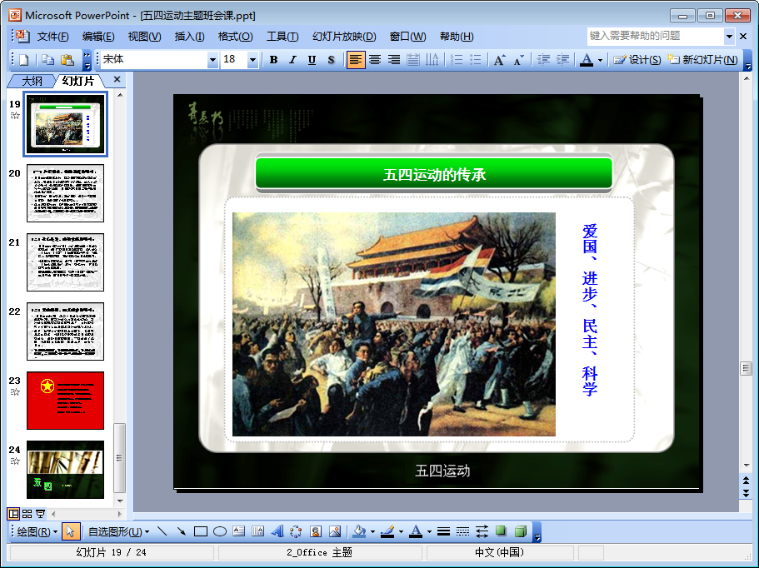The width and height of the screenshot is (759, 568).
Task: Switch to slide sorter view
Action: click(27, 513)
